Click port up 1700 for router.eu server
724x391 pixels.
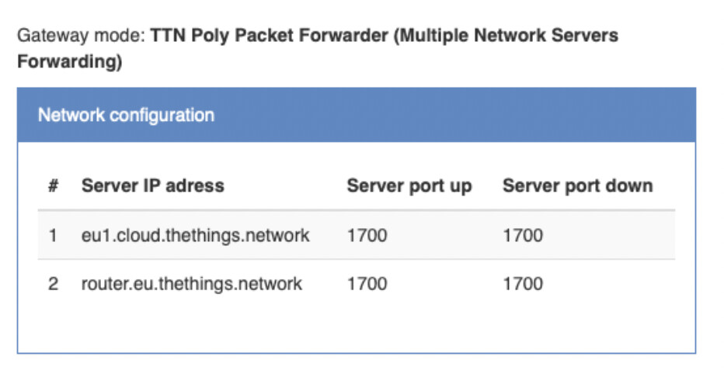pos(367,284)
